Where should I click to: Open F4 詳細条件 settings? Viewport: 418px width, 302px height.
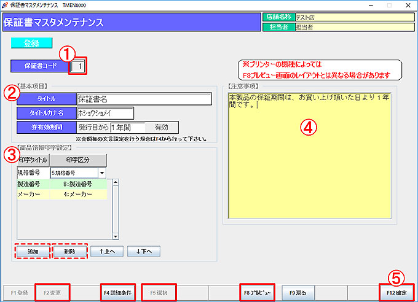click(x=118, y=293)
